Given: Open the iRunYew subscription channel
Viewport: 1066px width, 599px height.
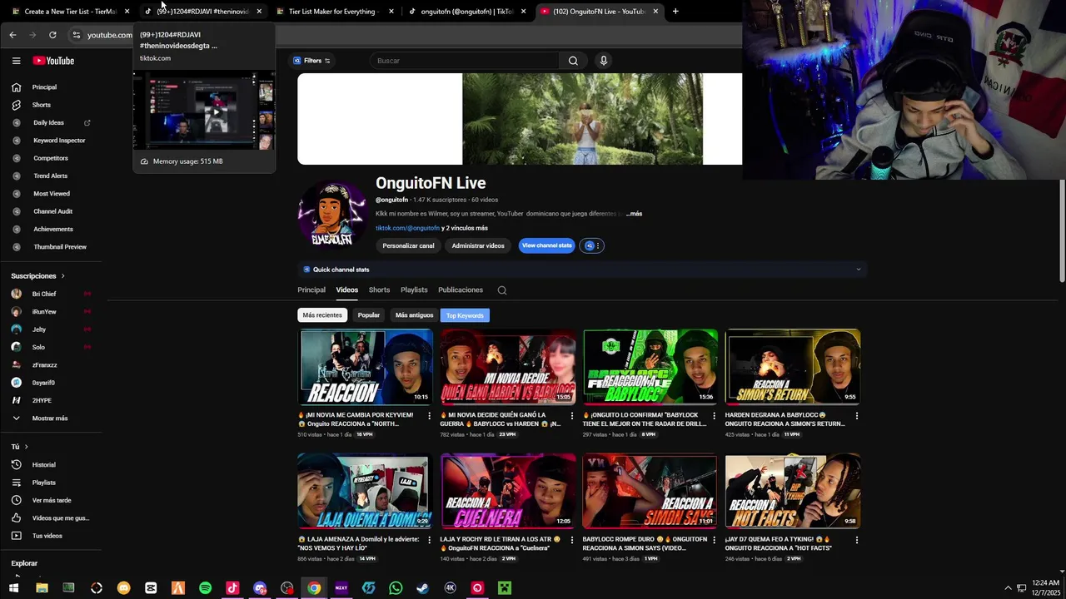Looking at the screenshot, I should 44,312.
